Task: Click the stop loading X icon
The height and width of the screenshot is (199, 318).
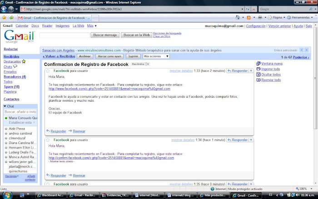Action: [x=253, y=9]
